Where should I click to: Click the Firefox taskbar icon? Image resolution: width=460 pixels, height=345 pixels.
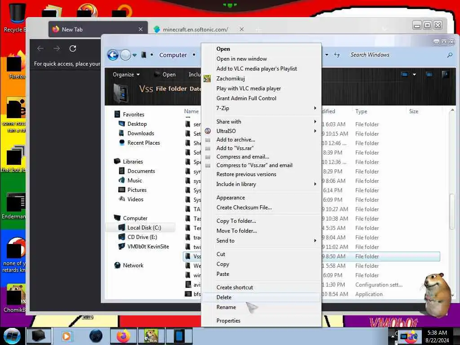tap(123, 336)
